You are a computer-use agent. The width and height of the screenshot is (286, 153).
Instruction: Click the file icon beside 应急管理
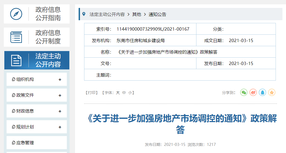coord(13,143)
